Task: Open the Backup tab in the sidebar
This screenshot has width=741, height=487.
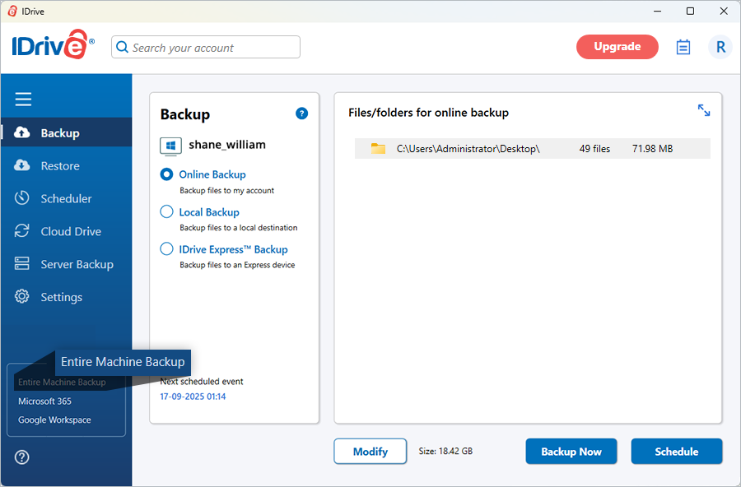Action: pos(67,132)
